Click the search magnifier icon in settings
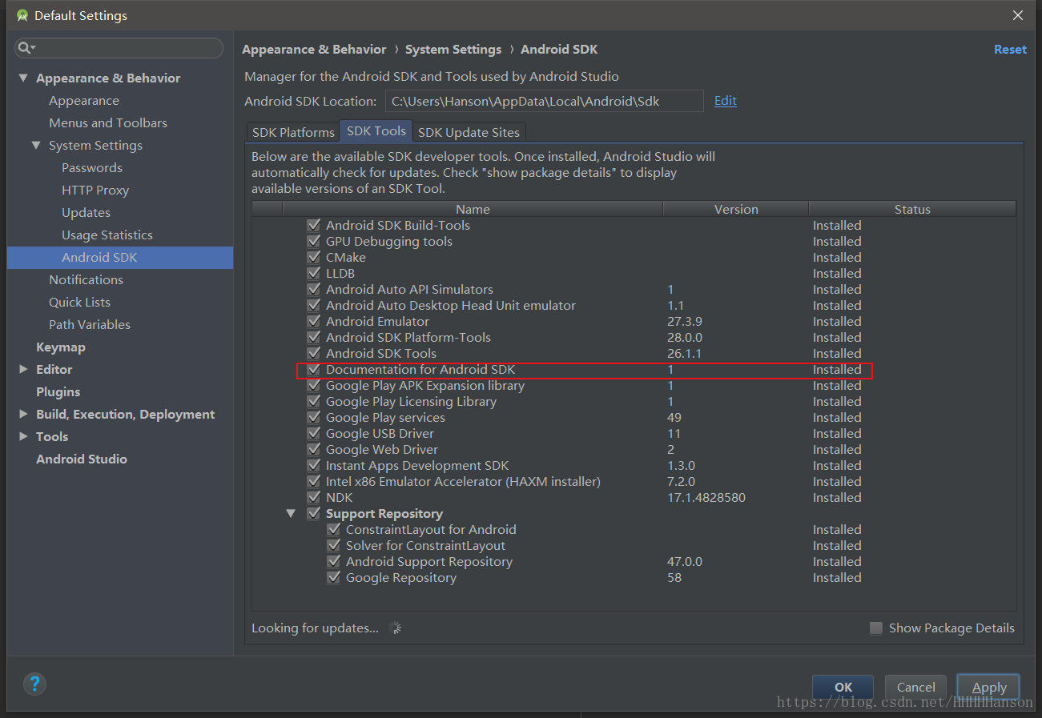This screenshot has width=1042, height=718. [26, 48]
